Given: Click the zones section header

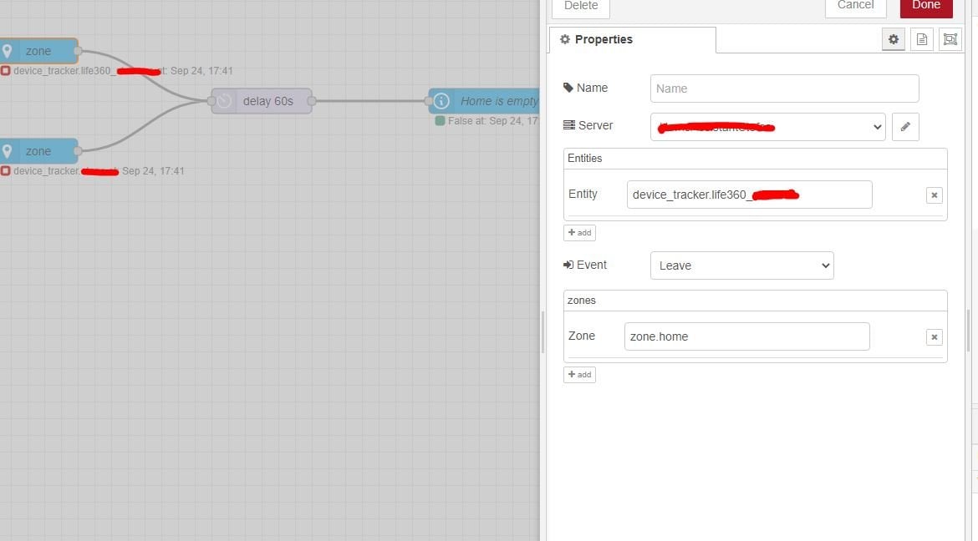Looking at the screenshot, I should 756,301.
